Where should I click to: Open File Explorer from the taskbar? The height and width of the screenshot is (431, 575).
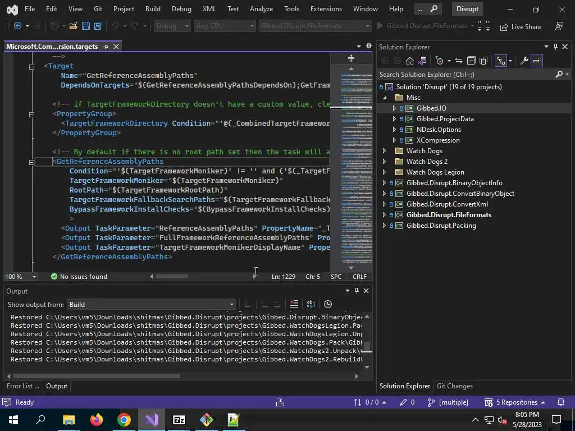[69, 420]
